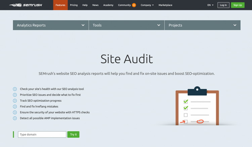Expand the Analytics Reports dropdown
The width and height of the screenshot is (252, 147).
pos(51,25)
